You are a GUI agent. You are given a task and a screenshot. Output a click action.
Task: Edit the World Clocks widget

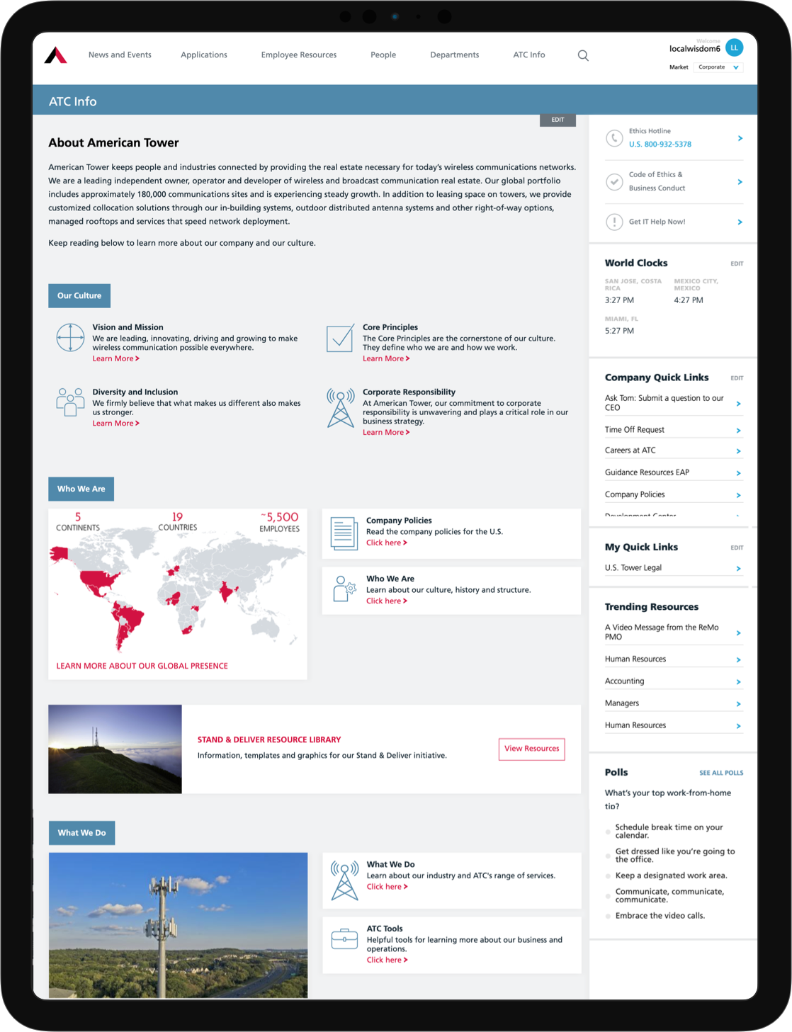(737, 264)
